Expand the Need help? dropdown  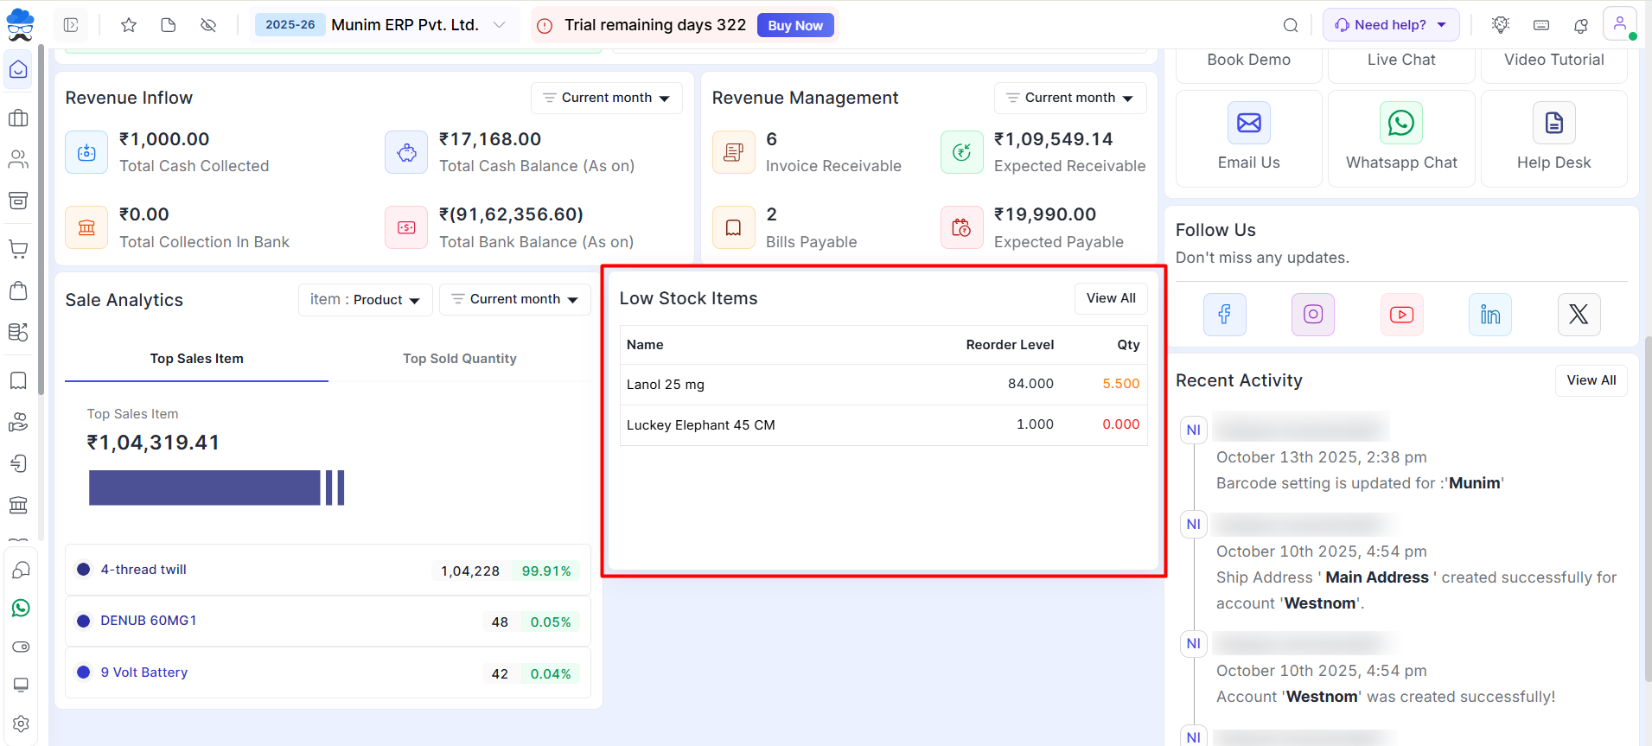(x=1390, y=25)
